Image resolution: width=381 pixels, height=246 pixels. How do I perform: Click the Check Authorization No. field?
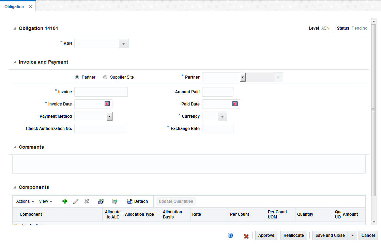tap(100, 129)
